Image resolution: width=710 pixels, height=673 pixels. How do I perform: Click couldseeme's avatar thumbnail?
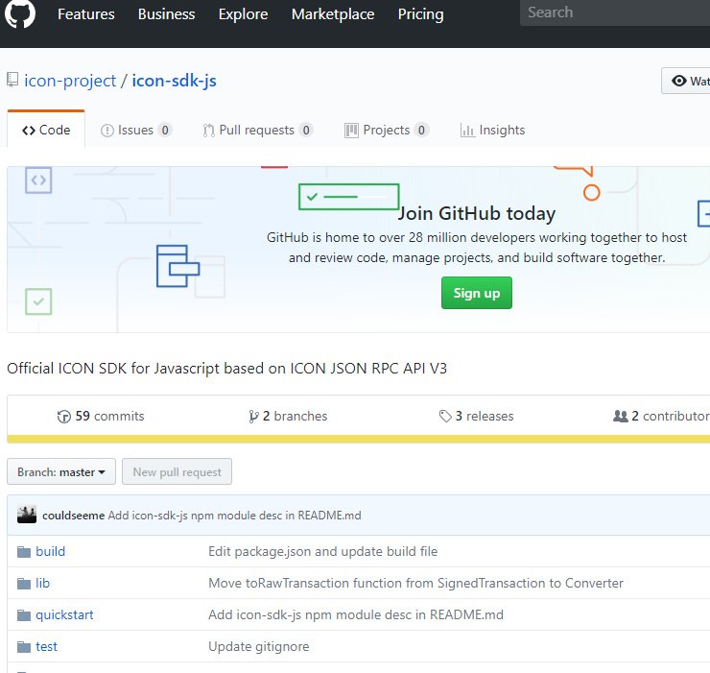pyautogui.click(x=27, y=515)
